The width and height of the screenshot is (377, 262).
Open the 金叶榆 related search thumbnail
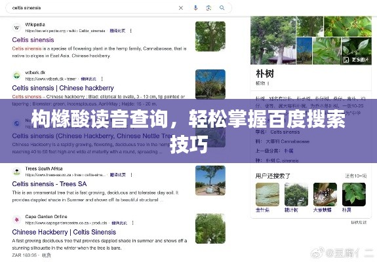(268, 195)
